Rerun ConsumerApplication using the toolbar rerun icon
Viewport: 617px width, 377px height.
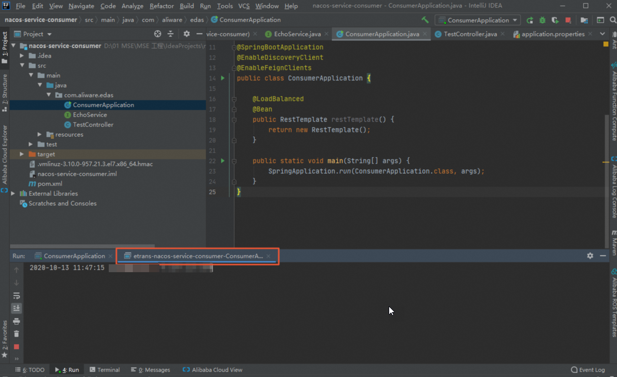(530, 20)
